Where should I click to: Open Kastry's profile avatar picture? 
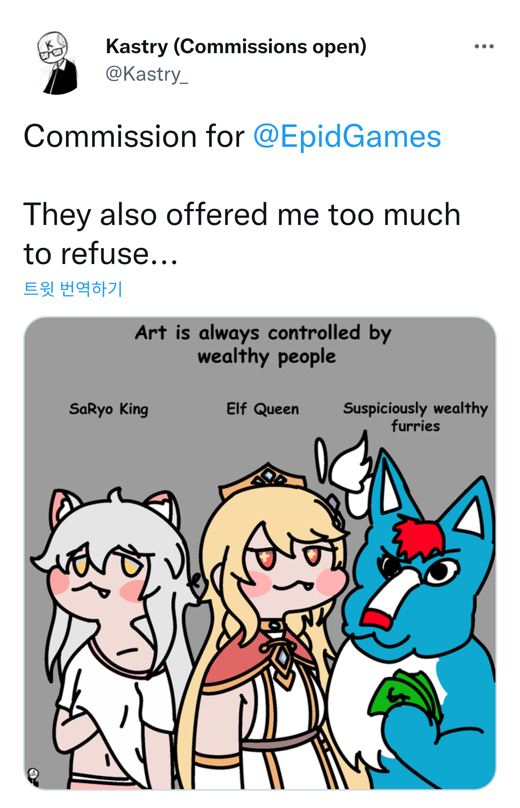[x=56, y=63]
